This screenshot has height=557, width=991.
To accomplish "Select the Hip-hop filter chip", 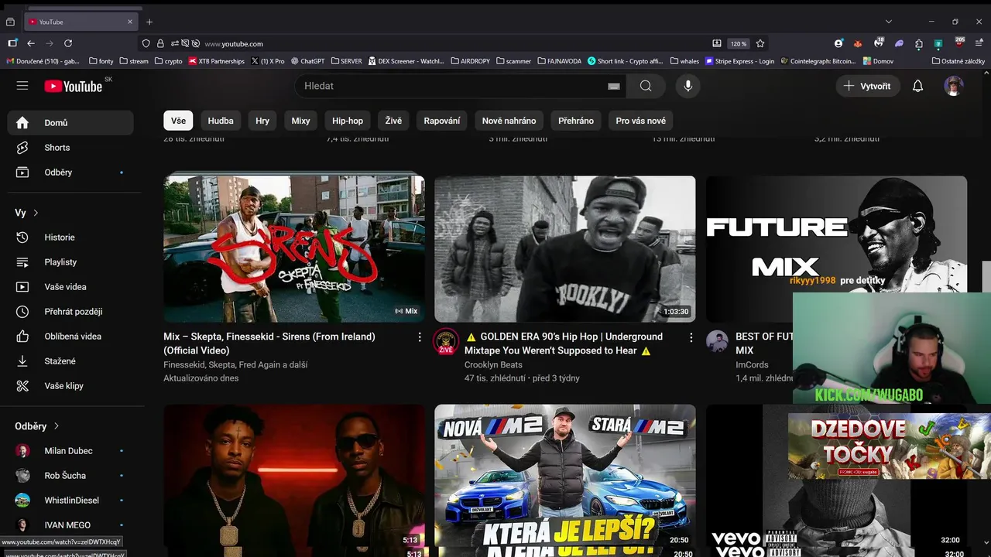I will 348,121.
